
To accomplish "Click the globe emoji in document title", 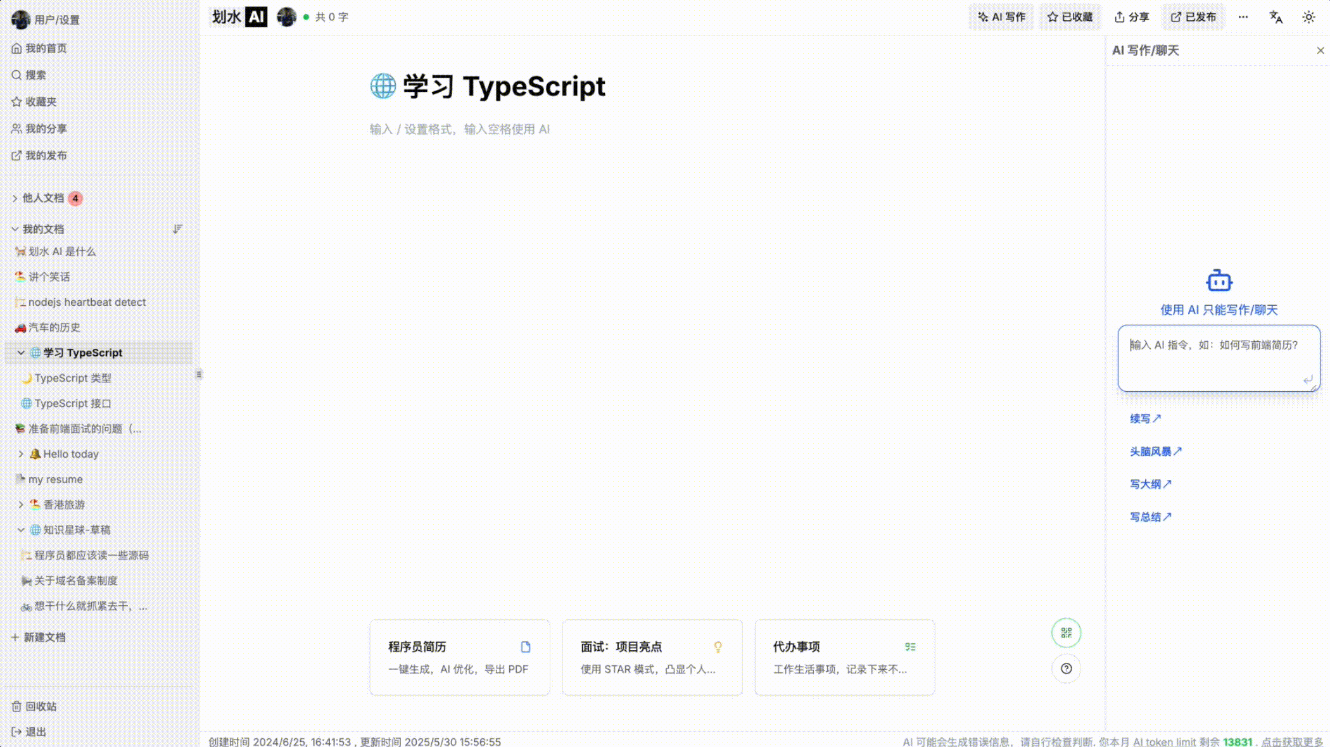I will click(x=383, y=86).
